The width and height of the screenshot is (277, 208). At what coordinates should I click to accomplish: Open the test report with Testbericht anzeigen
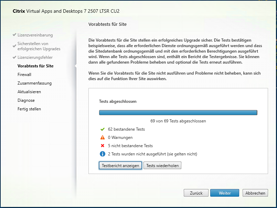point(120,165)
